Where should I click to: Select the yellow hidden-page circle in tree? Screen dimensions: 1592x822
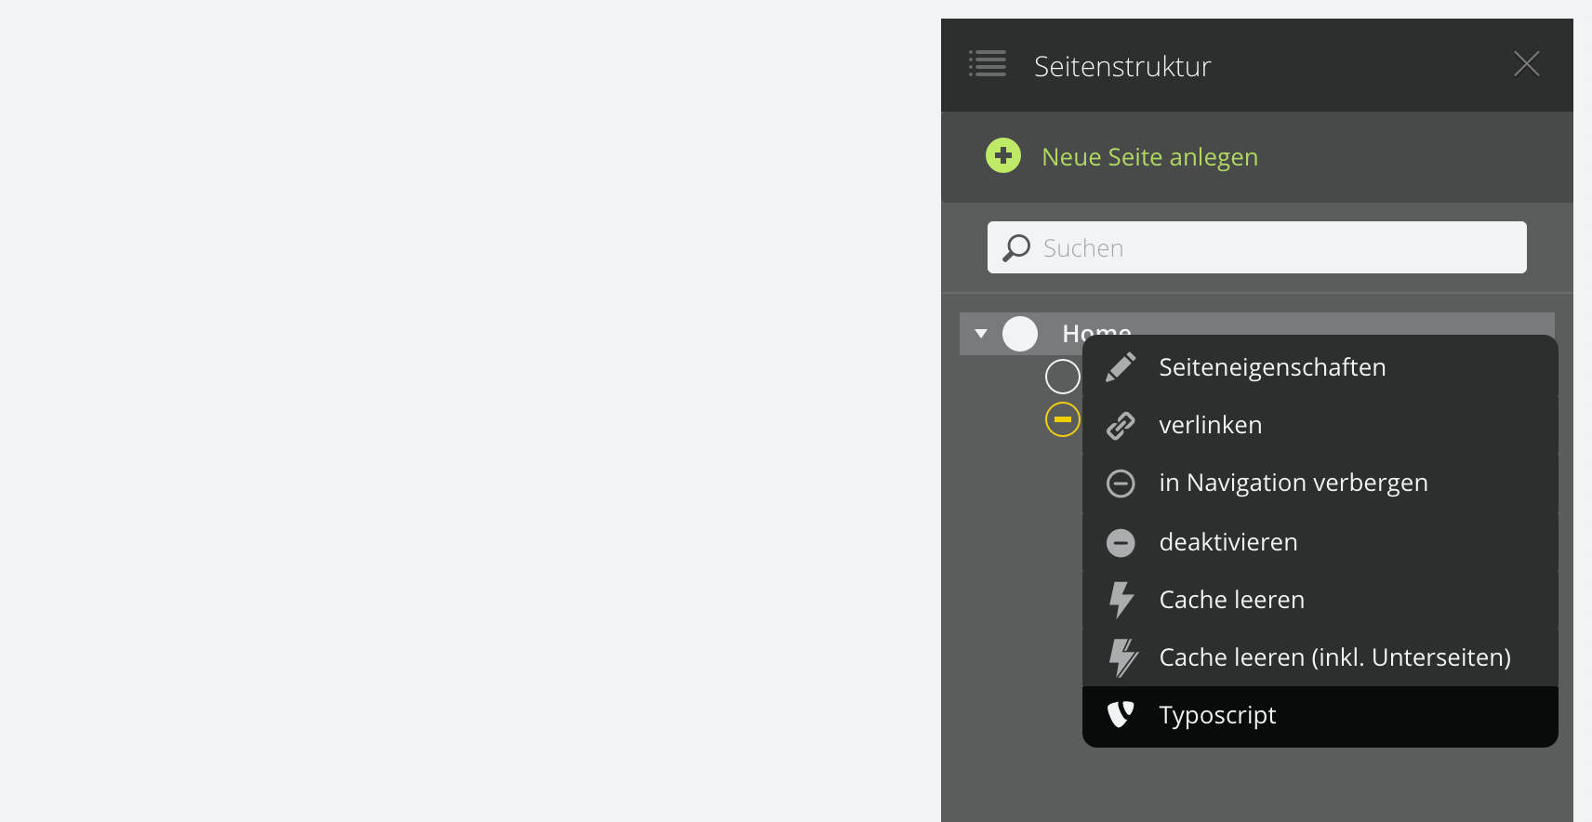1062,419
